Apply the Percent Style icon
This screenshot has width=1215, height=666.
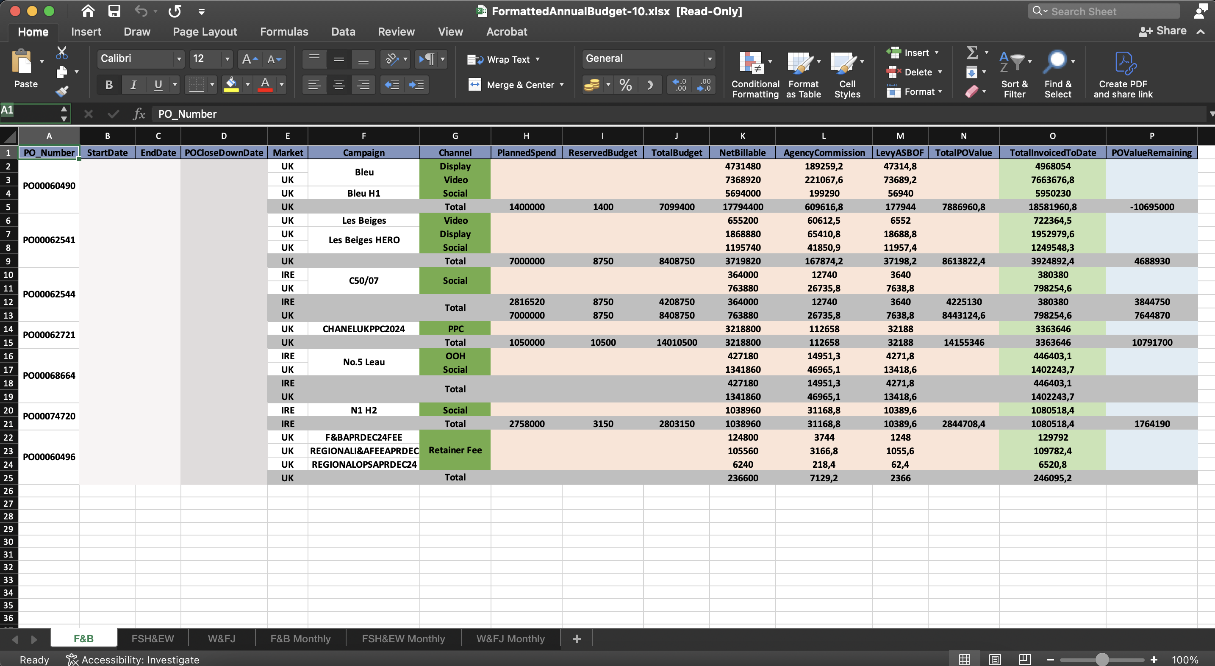click(x=625, y=85)
